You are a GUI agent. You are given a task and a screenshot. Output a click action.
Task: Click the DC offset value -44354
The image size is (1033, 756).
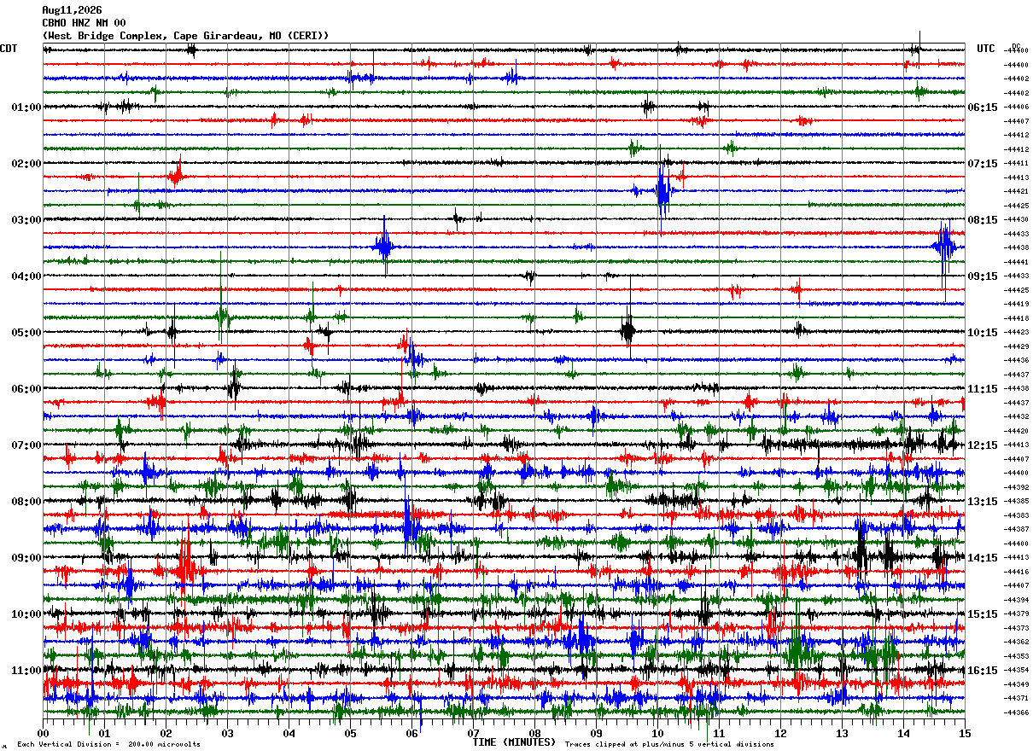pos(1017,671)
